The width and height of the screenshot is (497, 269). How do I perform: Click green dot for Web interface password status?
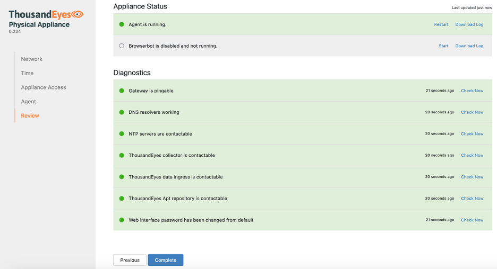(x=122, y=220)
